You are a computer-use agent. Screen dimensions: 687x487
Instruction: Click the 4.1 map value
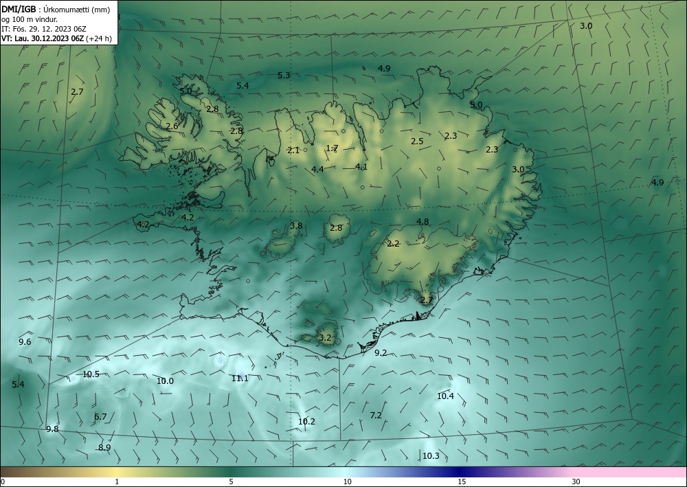tap(361, 166)
